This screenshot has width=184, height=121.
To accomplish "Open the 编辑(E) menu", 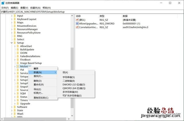I will [14, 8].
